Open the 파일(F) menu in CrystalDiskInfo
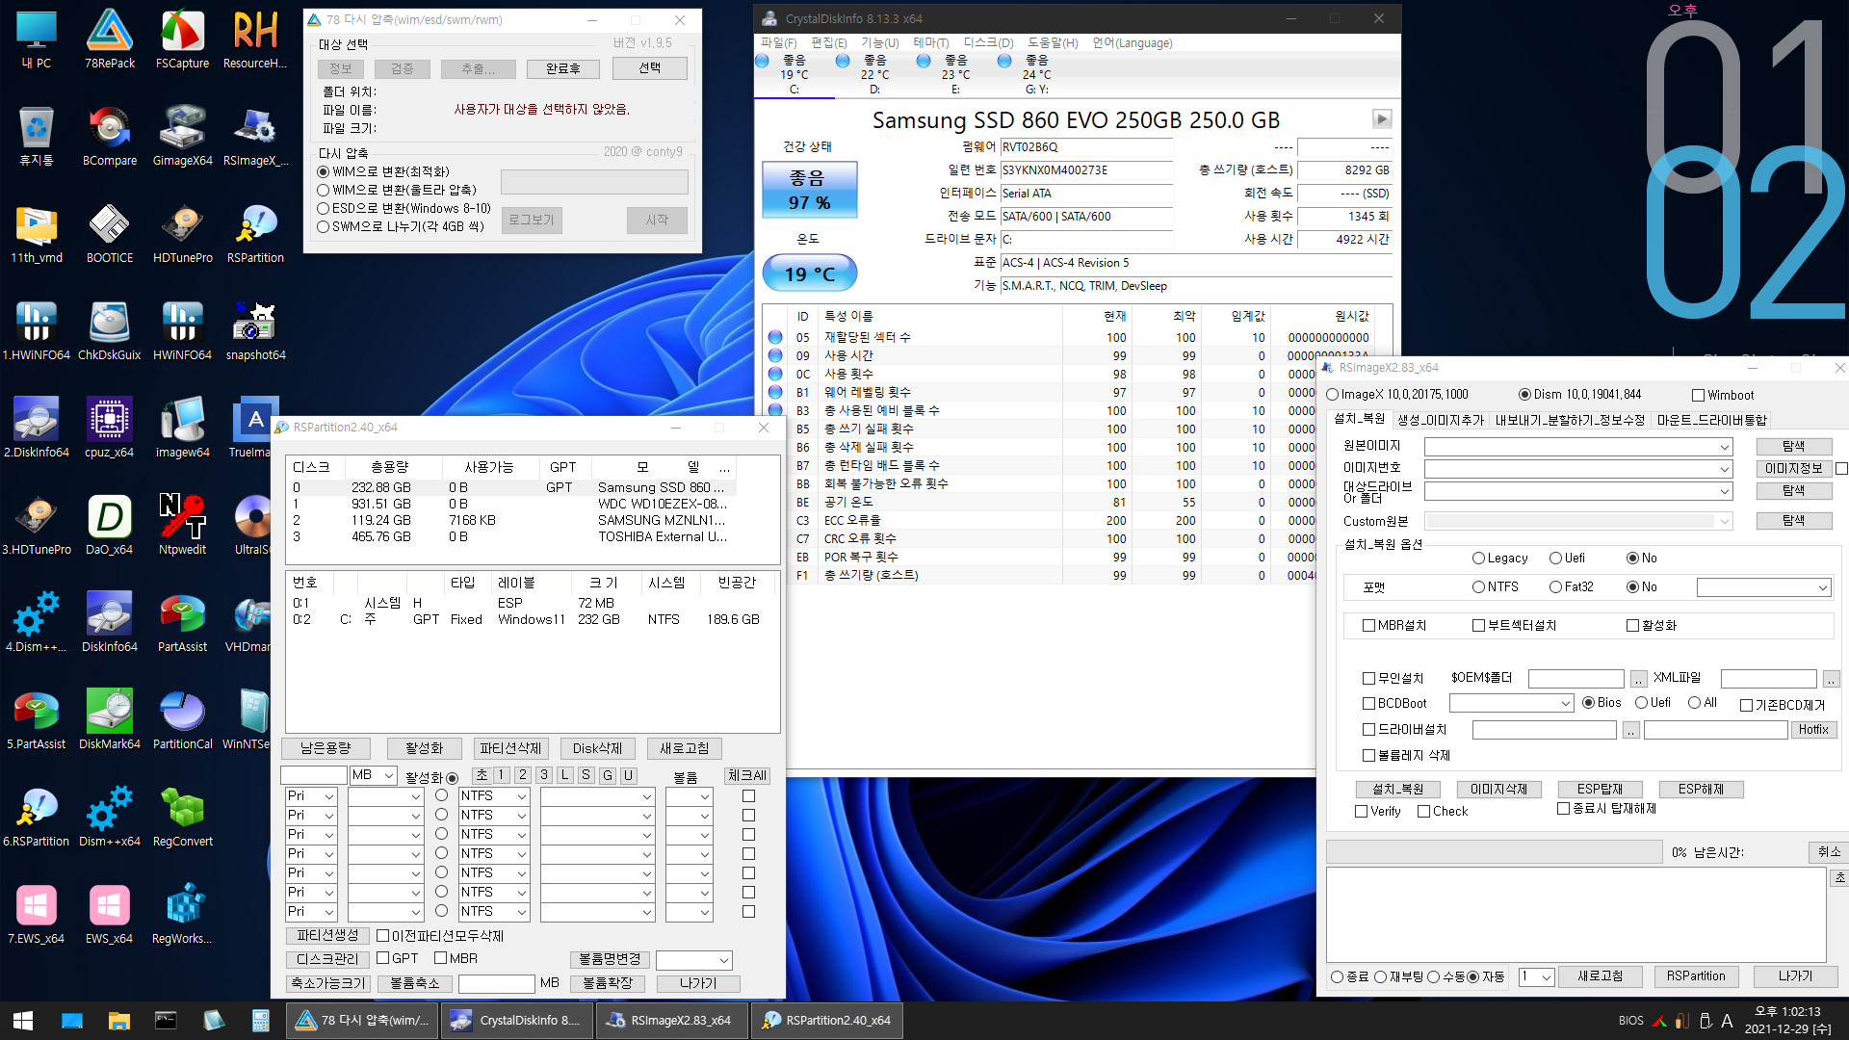This screenshot has width=1849, height=1040. pyautogui.click(x=778, y=43)
